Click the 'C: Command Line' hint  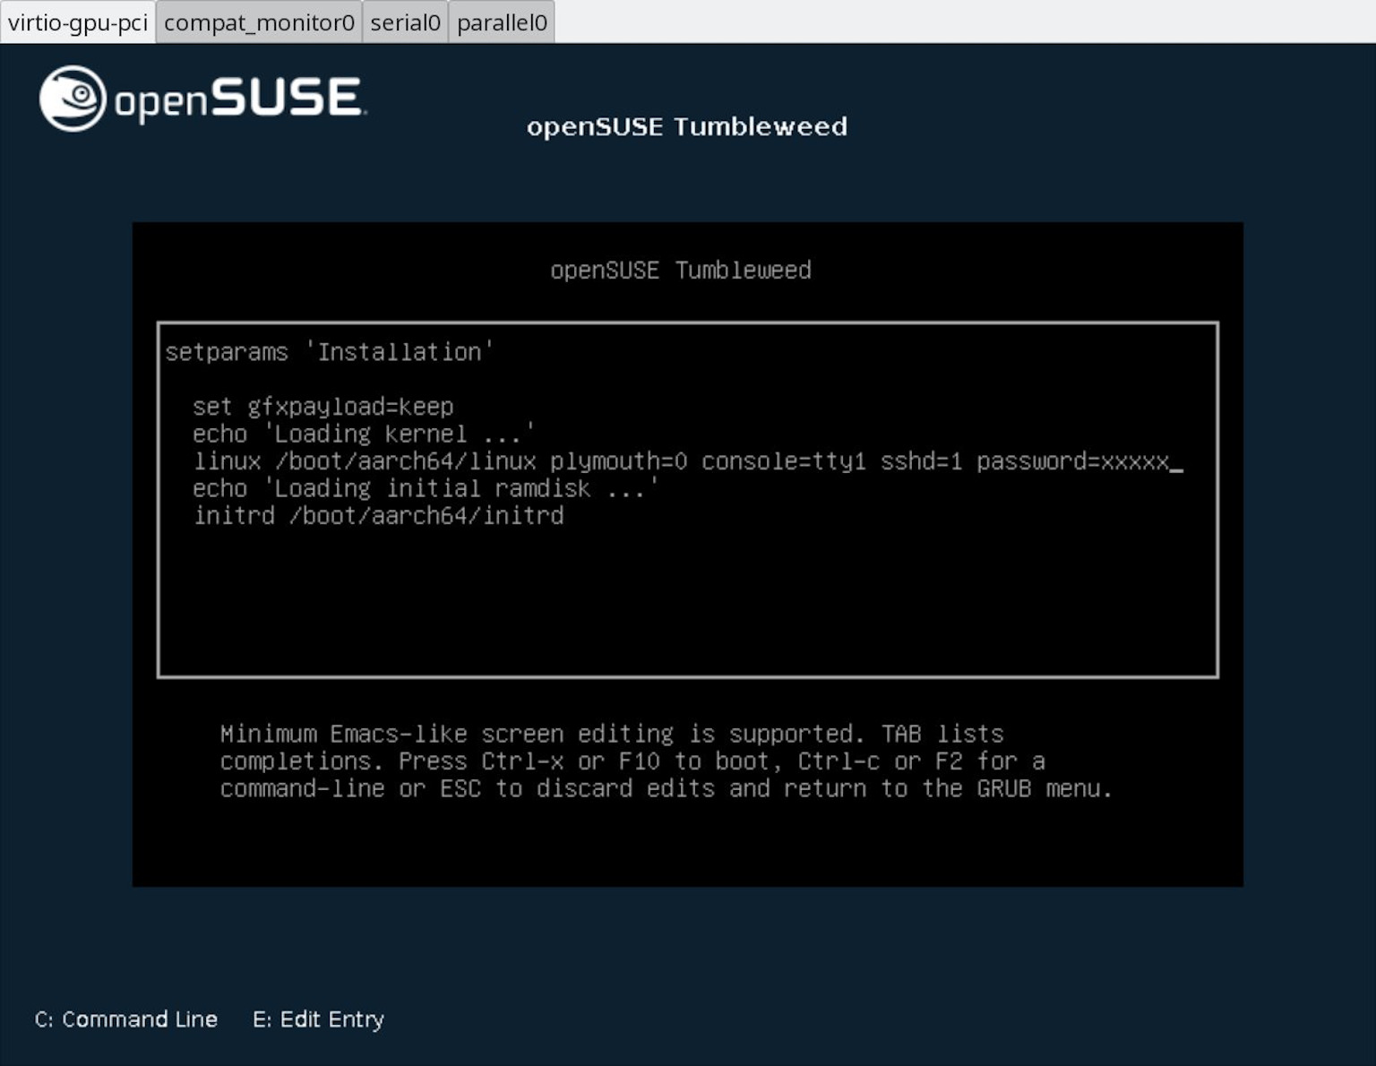tap(126, 1019)
